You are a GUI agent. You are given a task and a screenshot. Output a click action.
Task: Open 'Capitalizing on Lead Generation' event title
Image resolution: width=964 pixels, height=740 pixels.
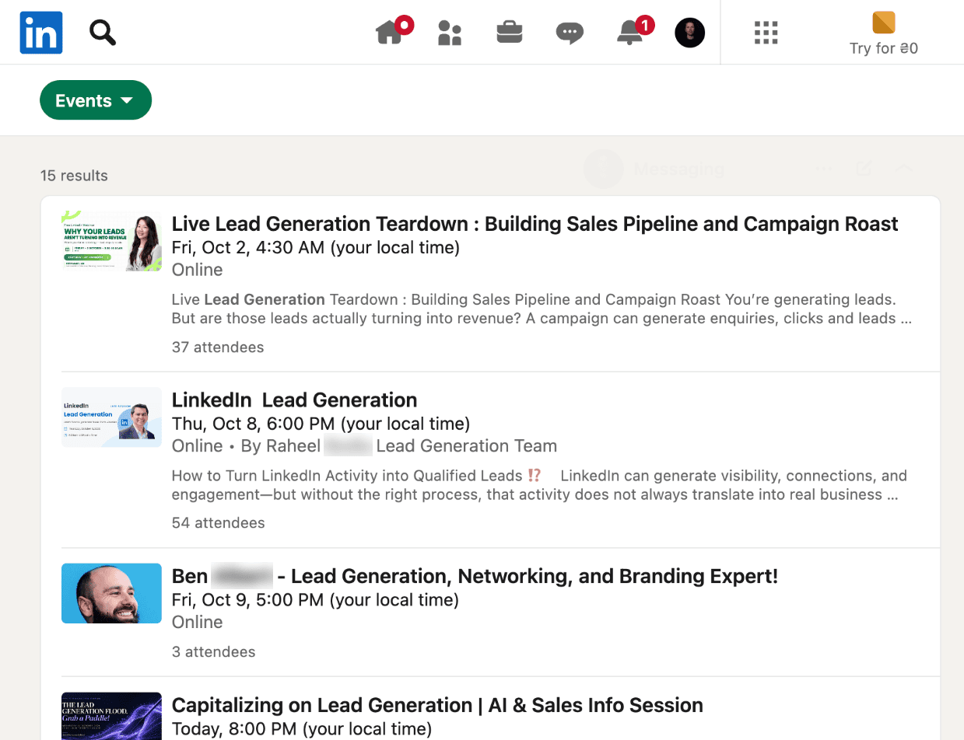click(437, 705)
